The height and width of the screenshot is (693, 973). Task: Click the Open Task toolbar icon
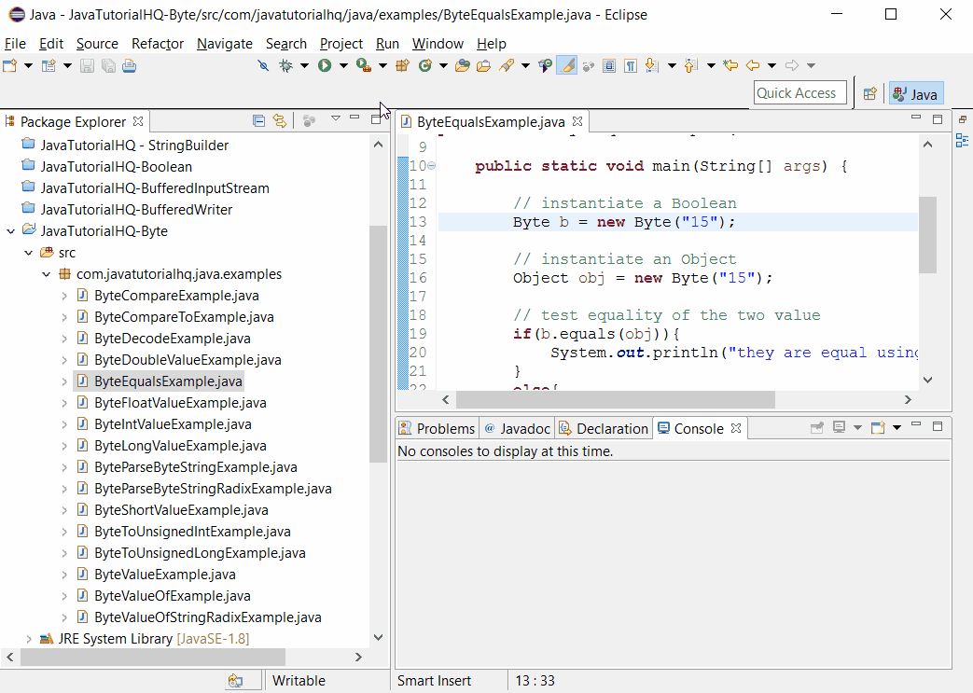(483, 66)
